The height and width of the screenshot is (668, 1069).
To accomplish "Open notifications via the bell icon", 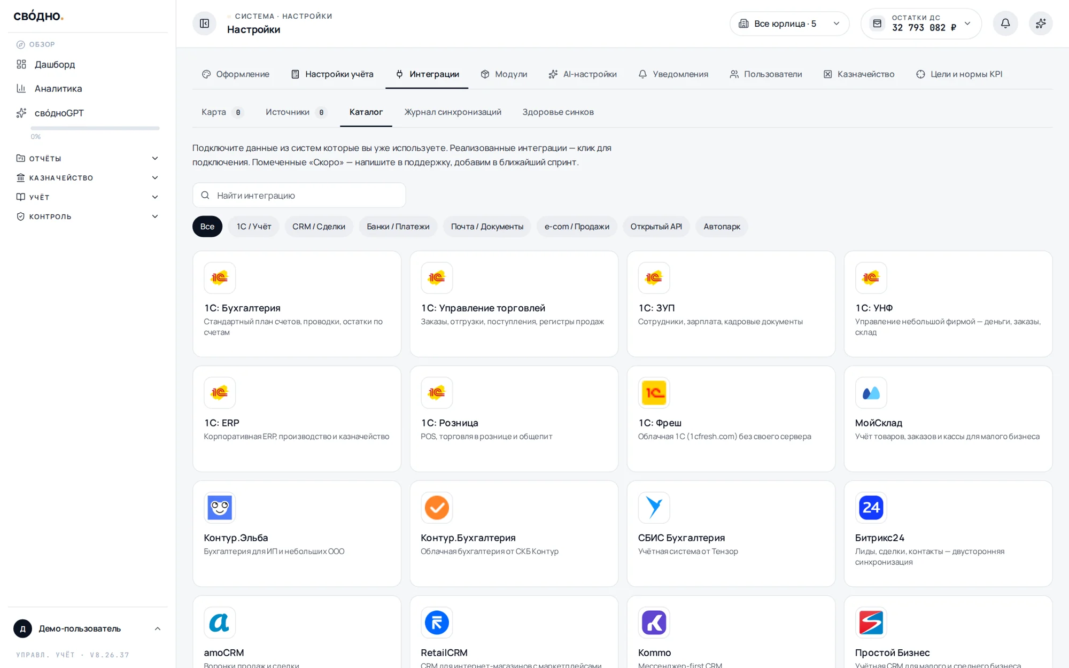I will click(1005, 24).
